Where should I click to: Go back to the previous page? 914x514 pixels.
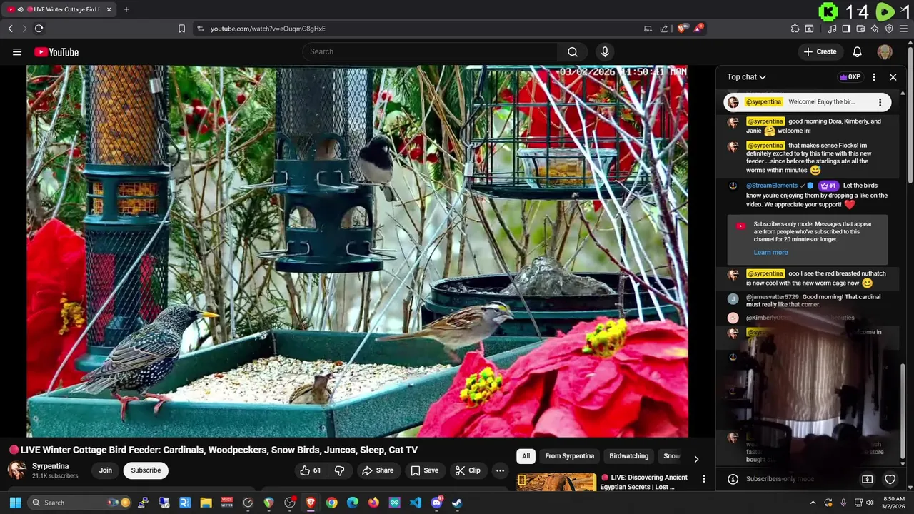pyautogui.click(x=11, y=29)
